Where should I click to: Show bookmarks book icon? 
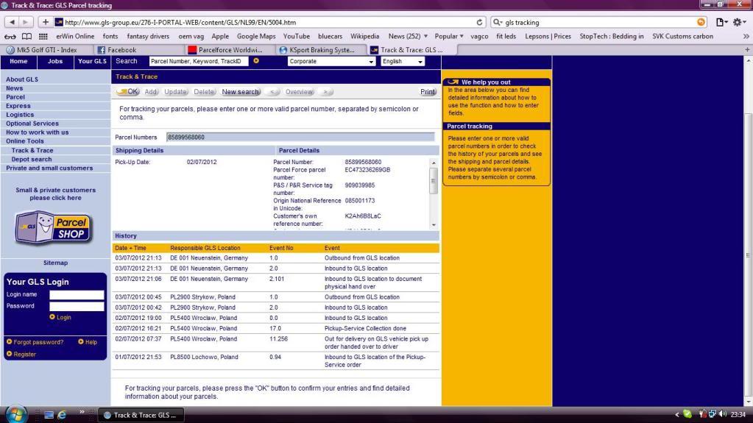click(x=27, y=37)
